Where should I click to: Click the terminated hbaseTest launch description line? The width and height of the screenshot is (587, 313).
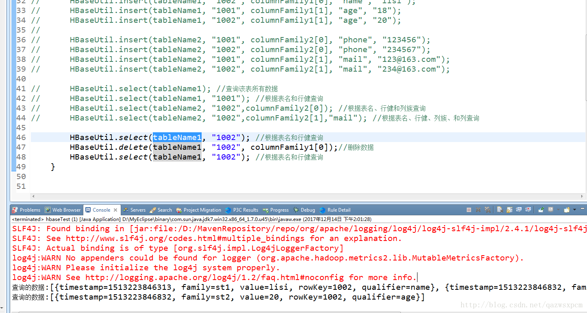[191, 219]
